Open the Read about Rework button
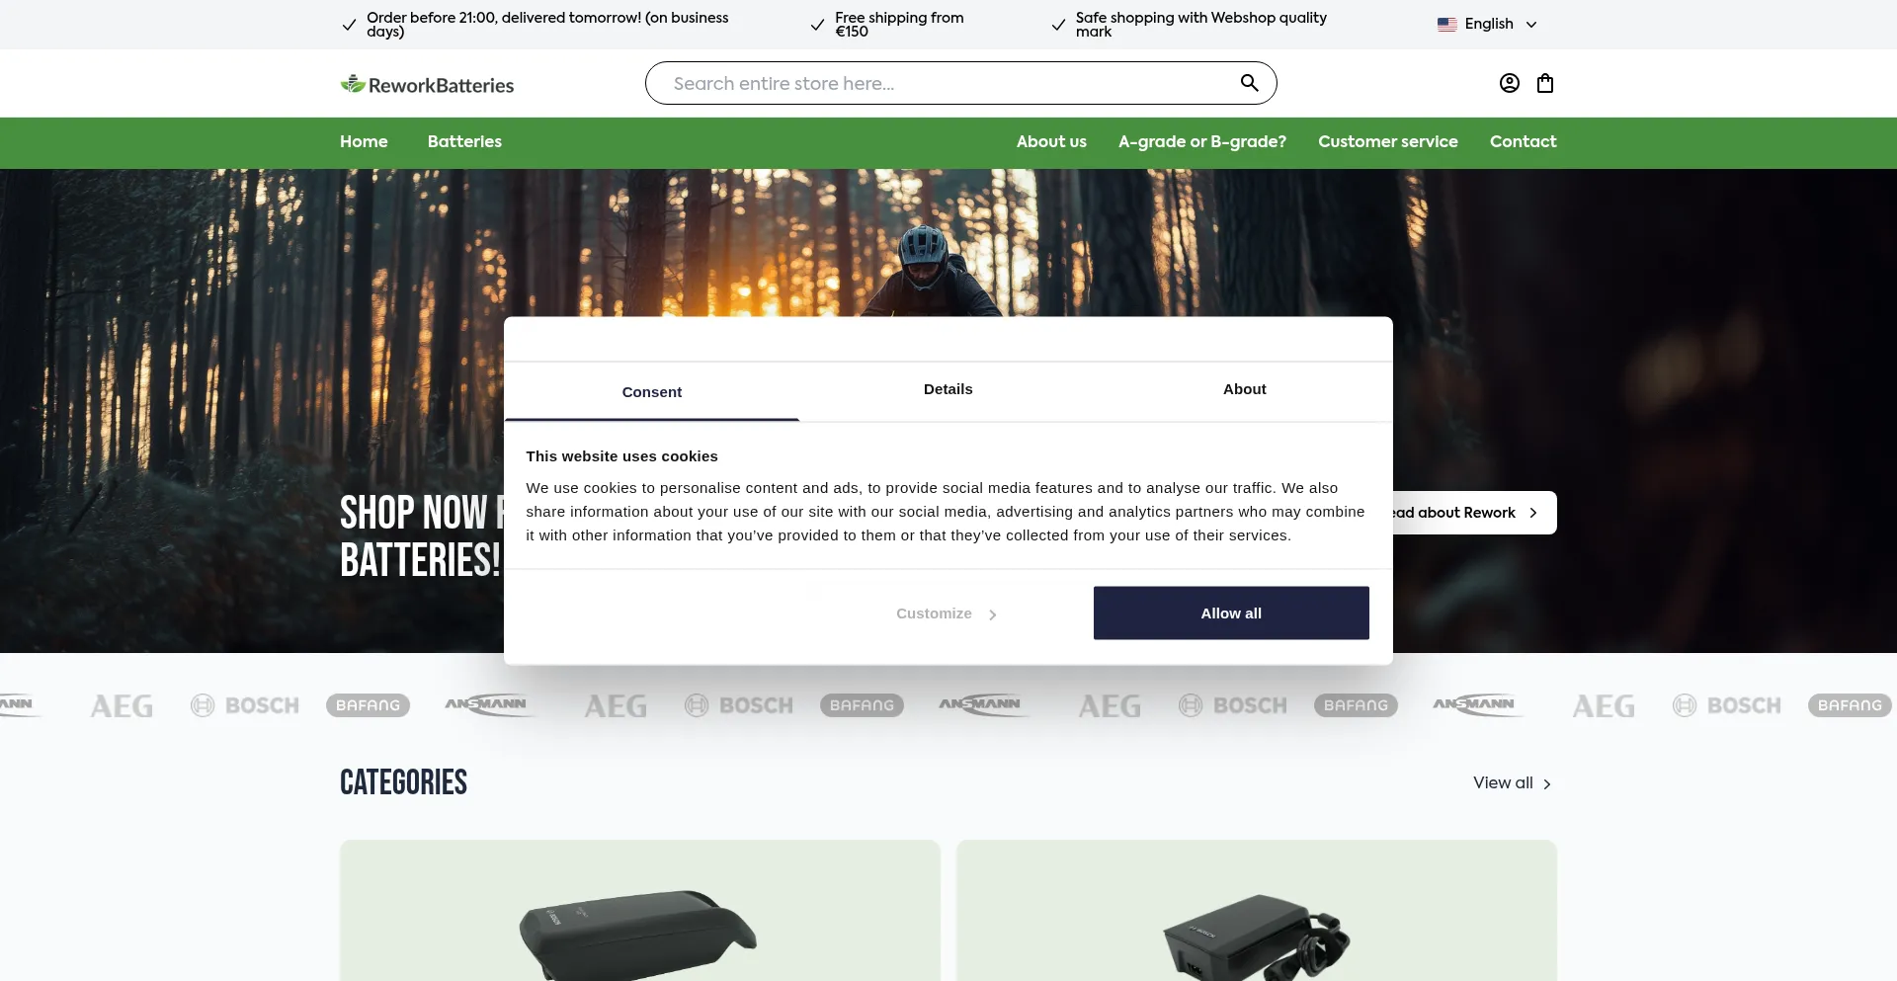 (x=1474, y=513)
